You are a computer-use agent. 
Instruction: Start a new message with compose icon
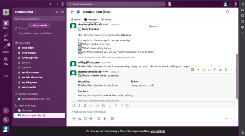(x=63, y=12)
